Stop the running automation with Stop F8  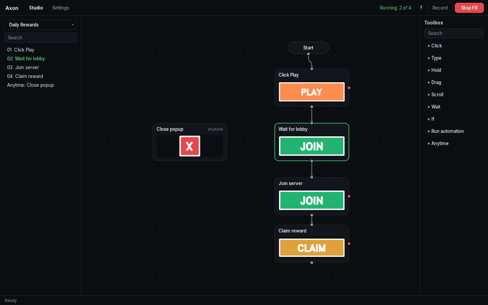click(469, 8)
